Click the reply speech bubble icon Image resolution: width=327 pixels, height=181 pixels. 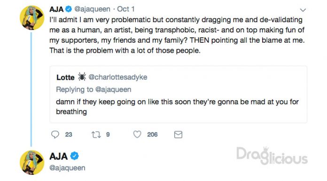[x=55, y=134]
